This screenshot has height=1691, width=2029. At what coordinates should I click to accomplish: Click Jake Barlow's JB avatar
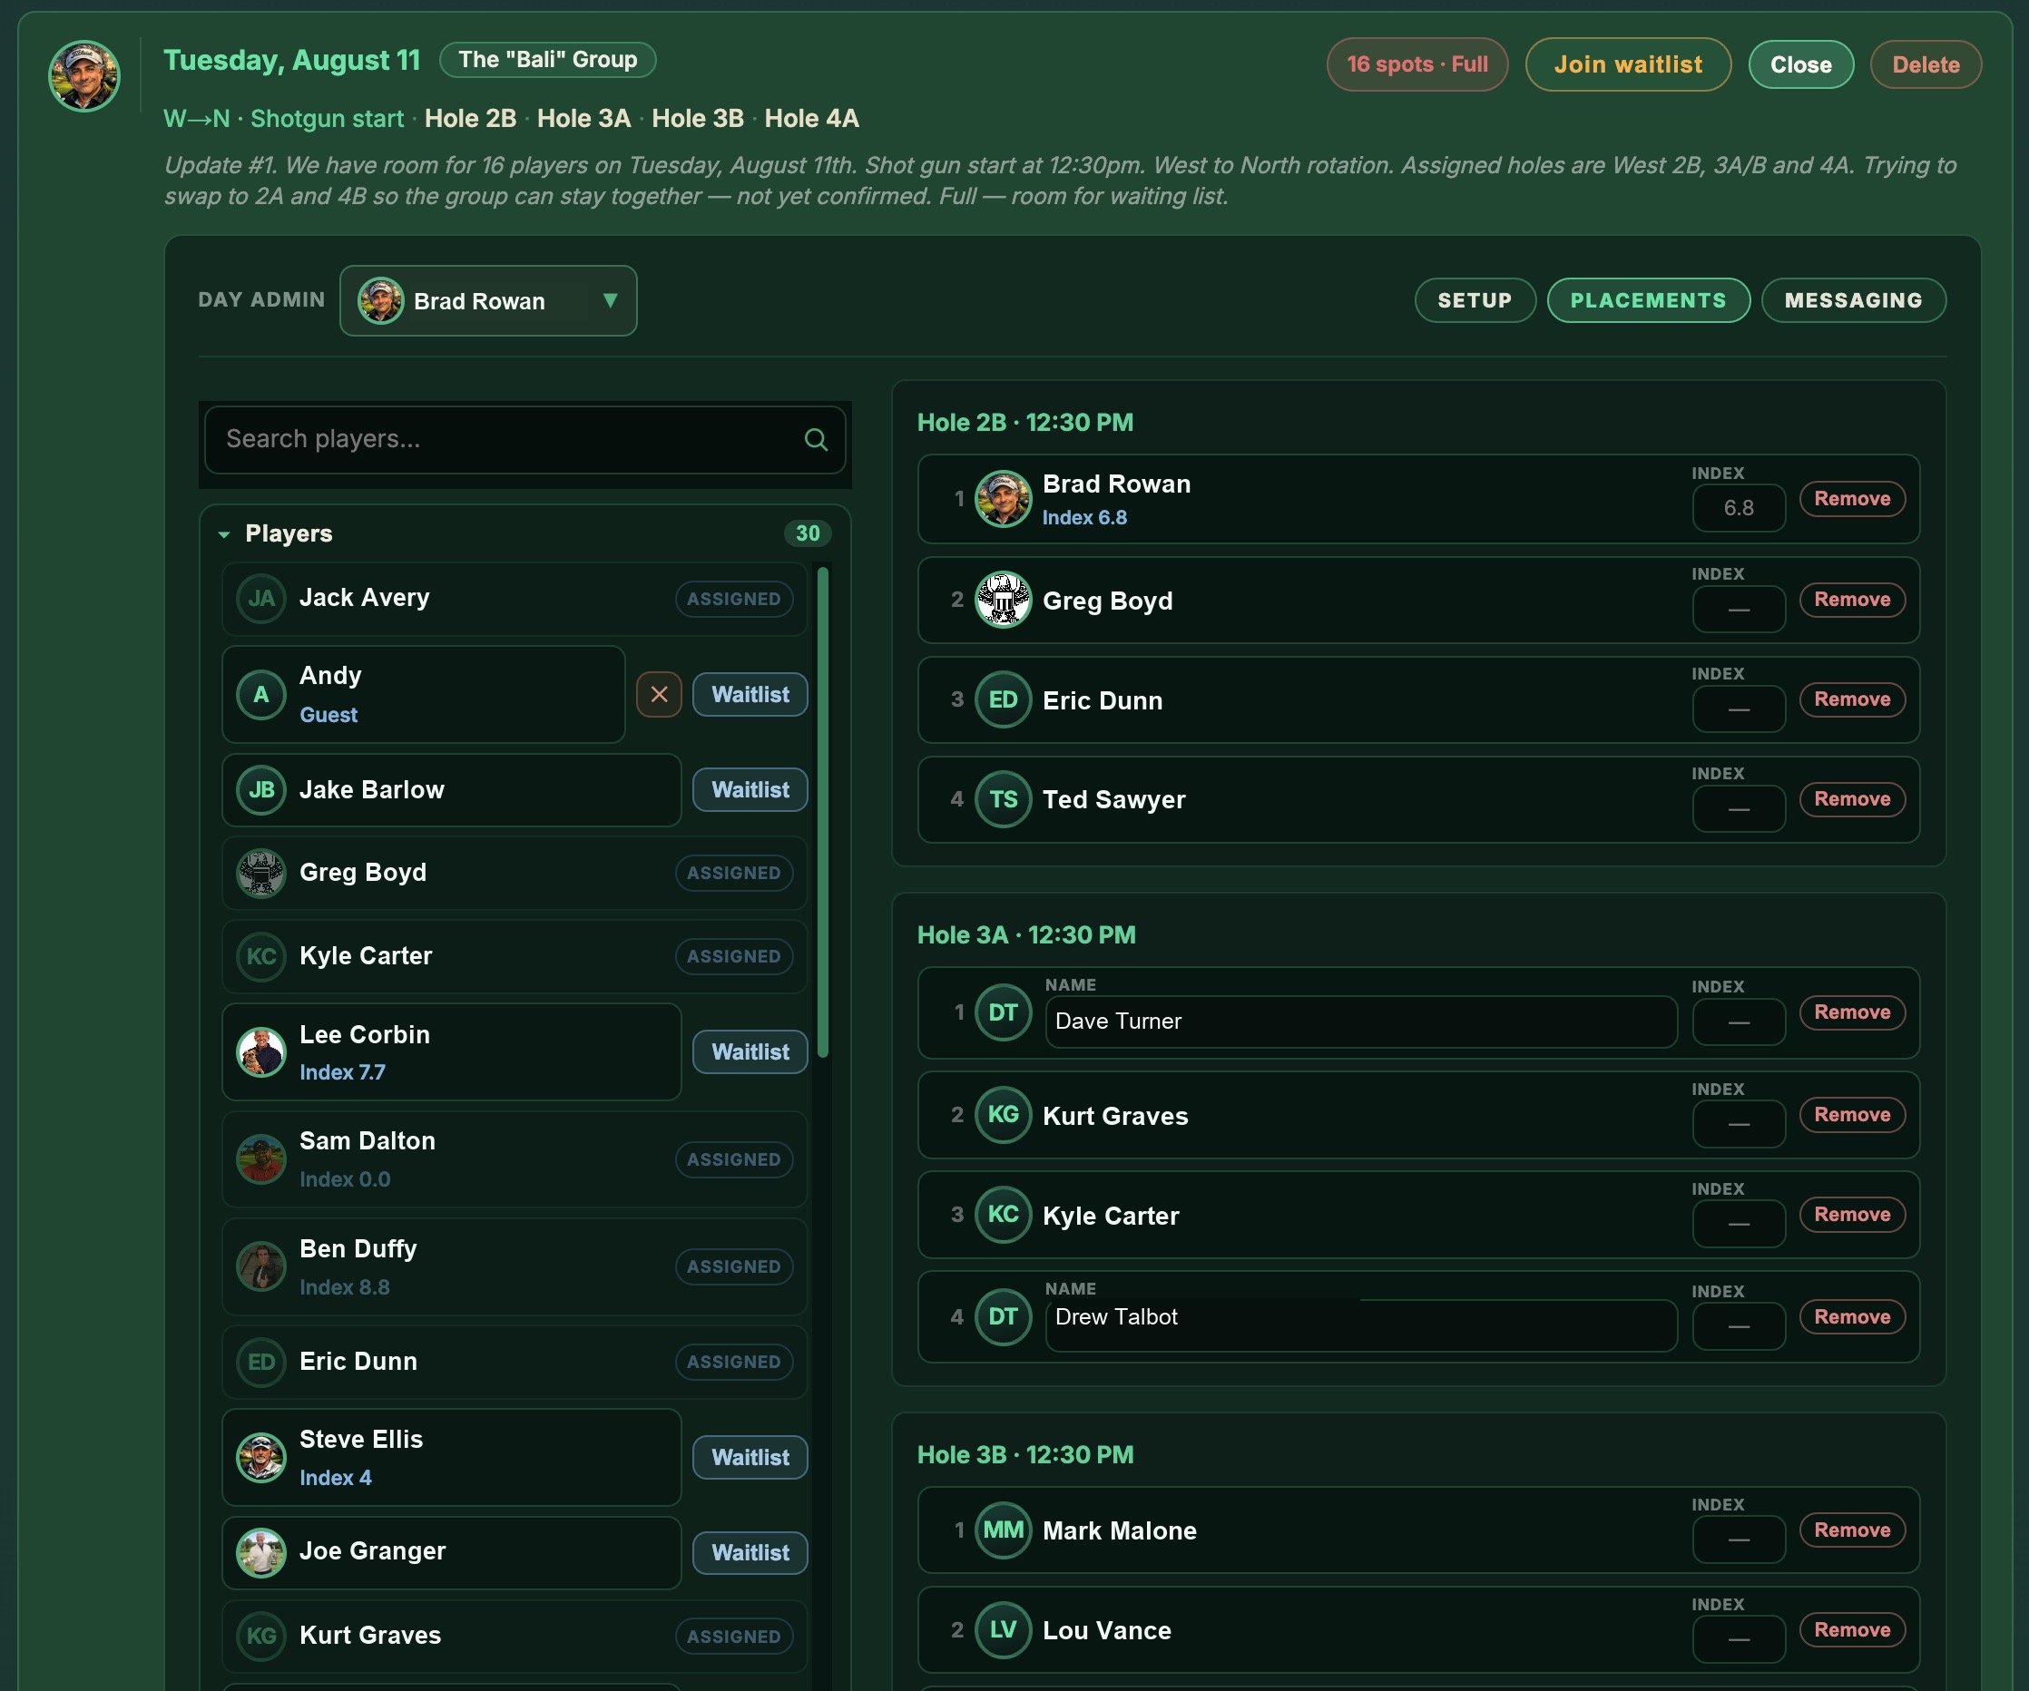[260, 790]
